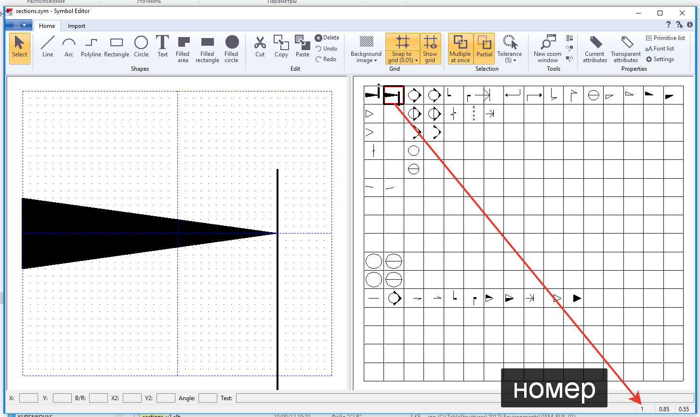Click the Cut scissors icon
The image size is (700, 417).
260,47
